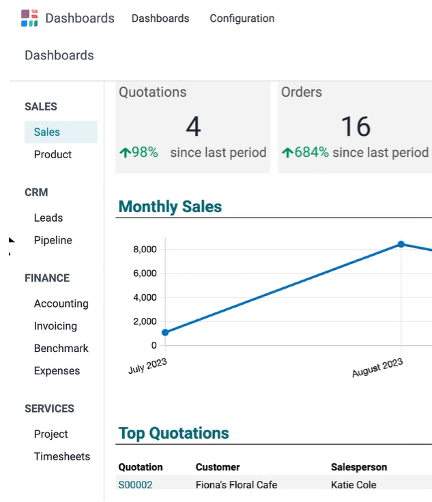Go to the Leads dashboard
This screenshot has width=432, height=502.
[48, 218]
